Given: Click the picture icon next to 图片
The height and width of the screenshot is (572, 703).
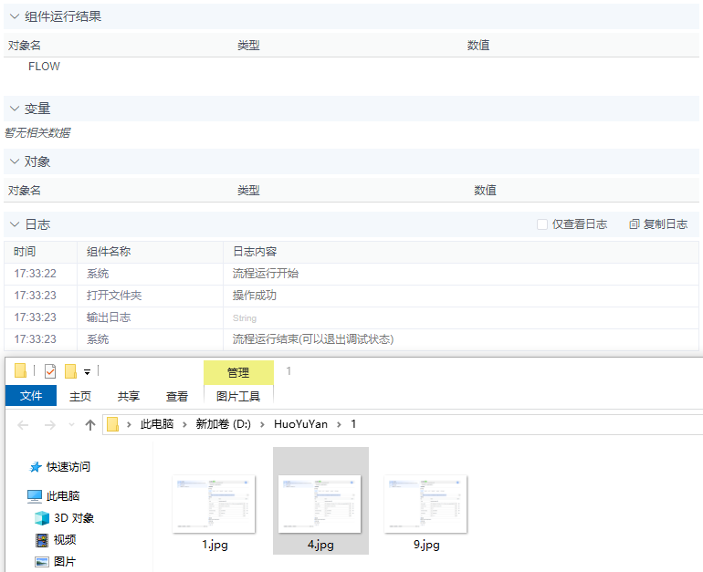Looking at the screenshot, I should pos(42,562).
